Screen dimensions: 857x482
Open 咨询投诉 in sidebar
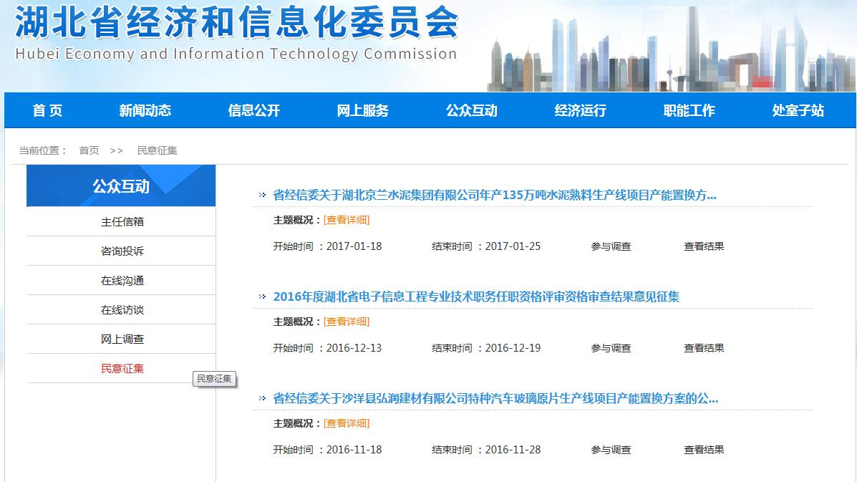coord(122,251)
